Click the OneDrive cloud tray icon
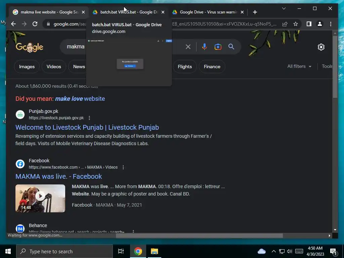This screenshot has width=344, height=258. [261, 251]
